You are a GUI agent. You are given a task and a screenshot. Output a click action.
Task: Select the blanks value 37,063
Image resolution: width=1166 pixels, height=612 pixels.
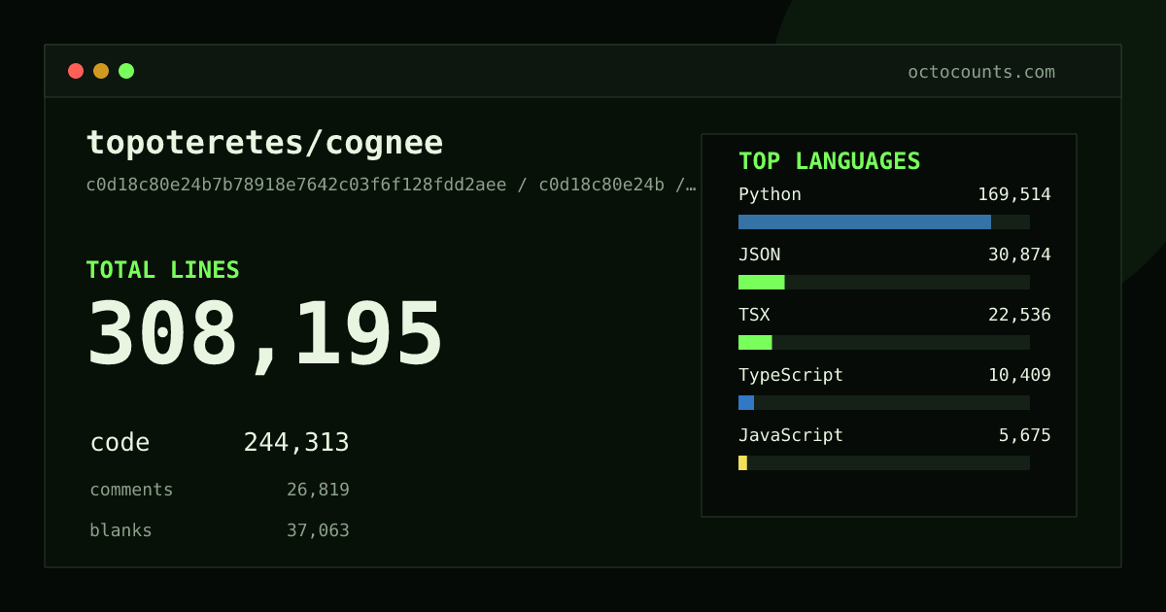(x=318, y=530)
